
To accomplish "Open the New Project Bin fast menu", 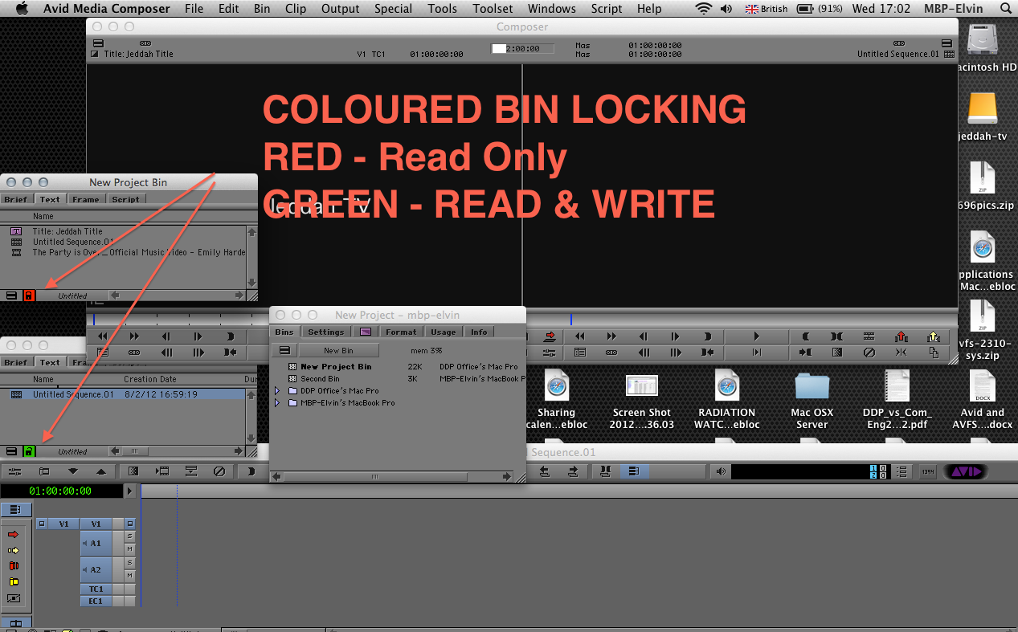I will [11, 296].
